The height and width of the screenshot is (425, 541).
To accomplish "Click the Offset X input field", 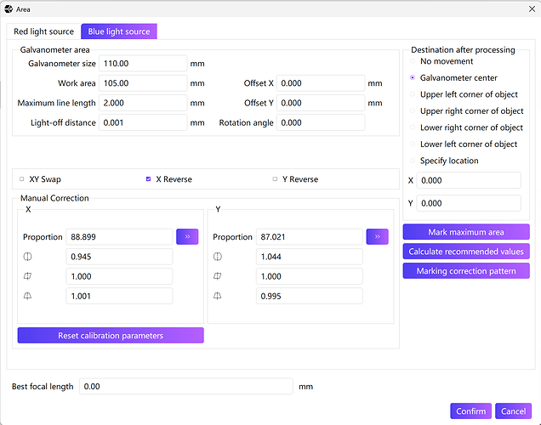I will [321, 83].
